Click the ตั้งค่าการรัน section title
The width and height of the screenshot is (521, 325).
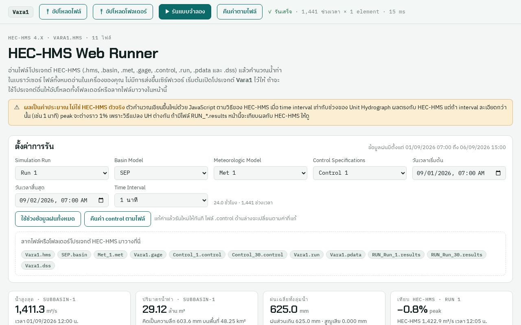(x=35, y=146)
